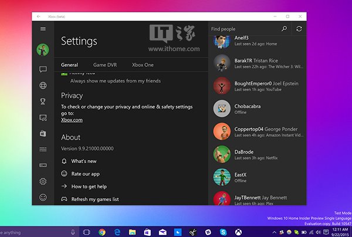The image size is (352, 237).
Task: Click the search magnifier beside Find people
Action: coord(284,29)
